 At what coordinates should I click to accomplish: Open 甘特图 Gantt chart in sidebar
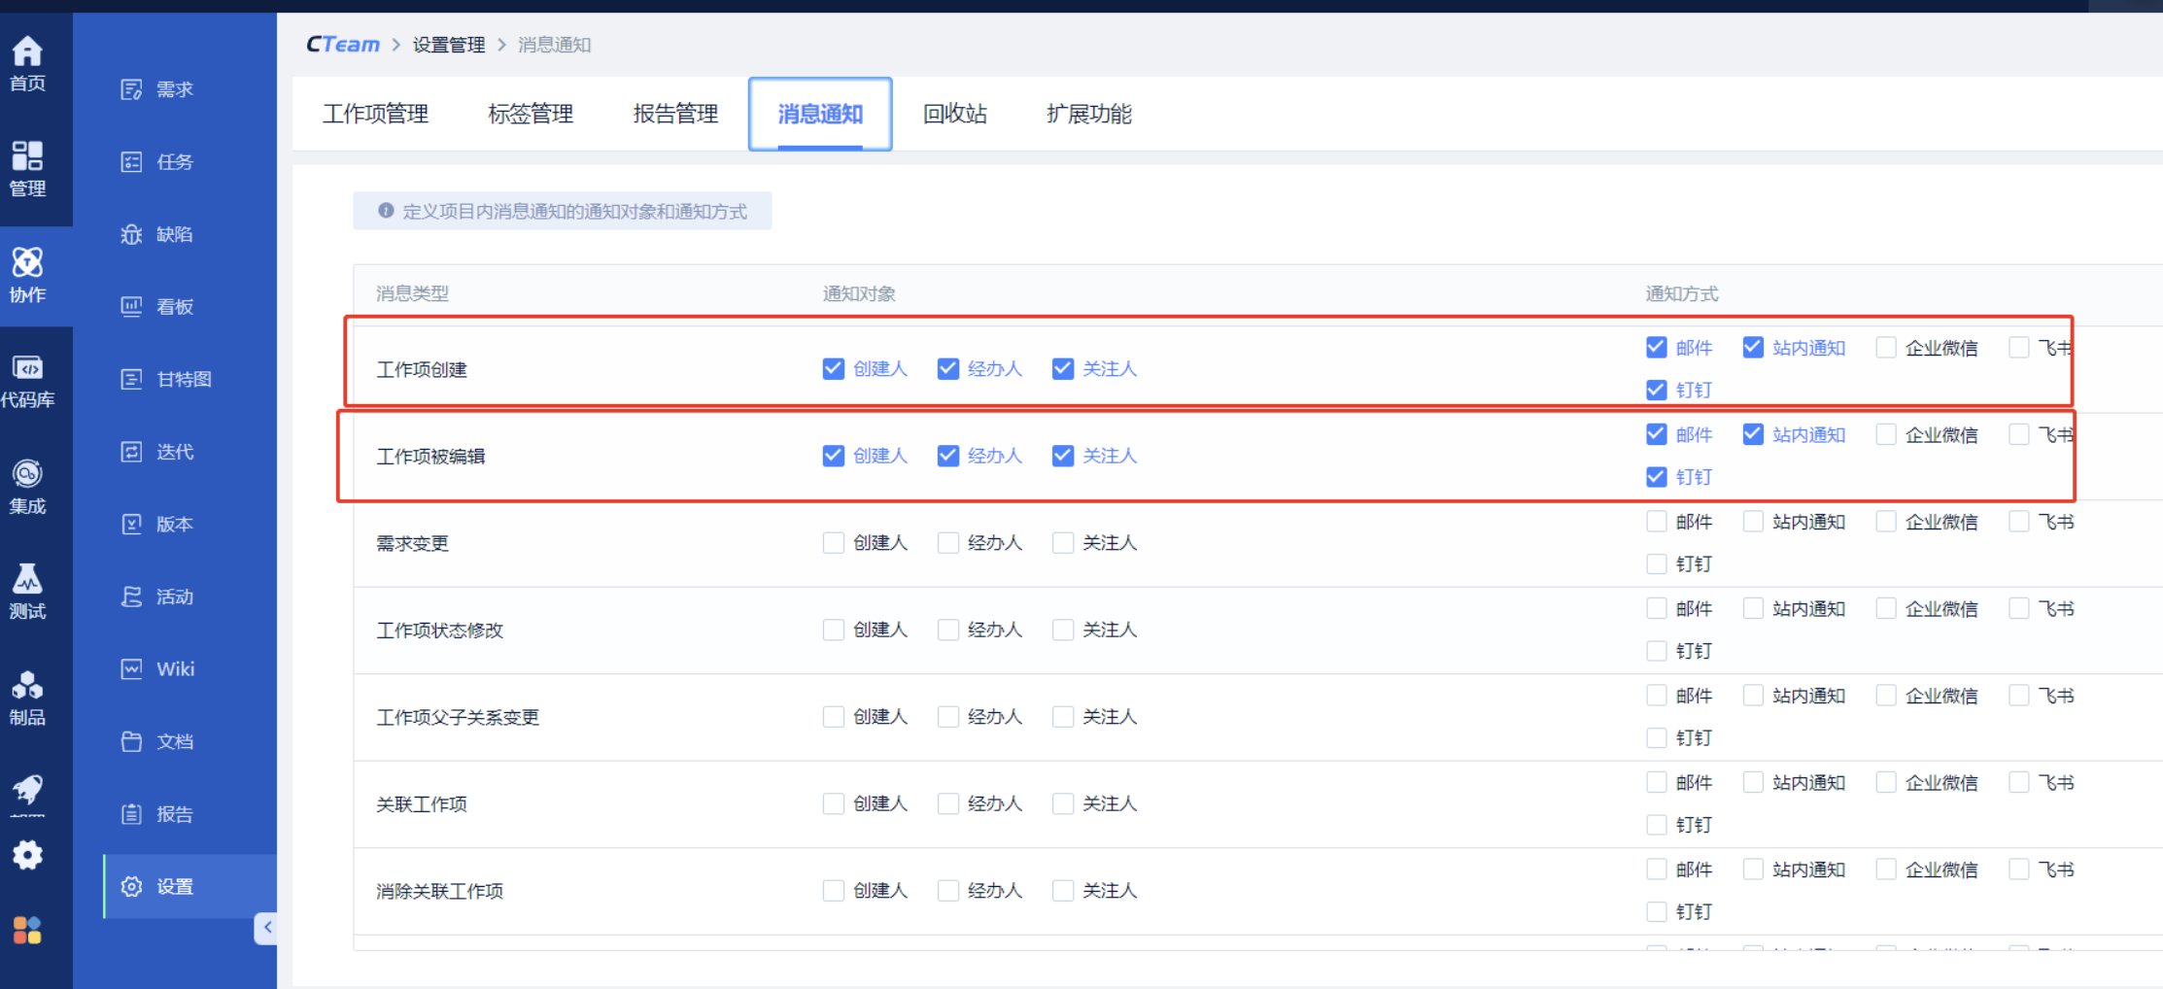pos(166,379)
